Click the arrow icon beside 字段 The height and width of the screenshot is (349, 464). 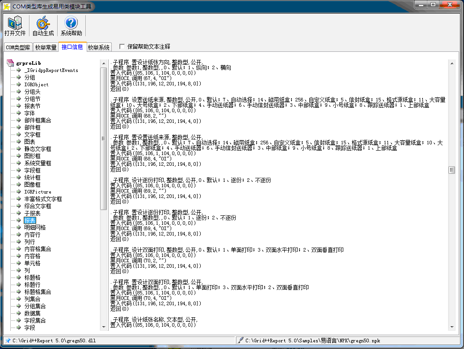pos(19,328)
